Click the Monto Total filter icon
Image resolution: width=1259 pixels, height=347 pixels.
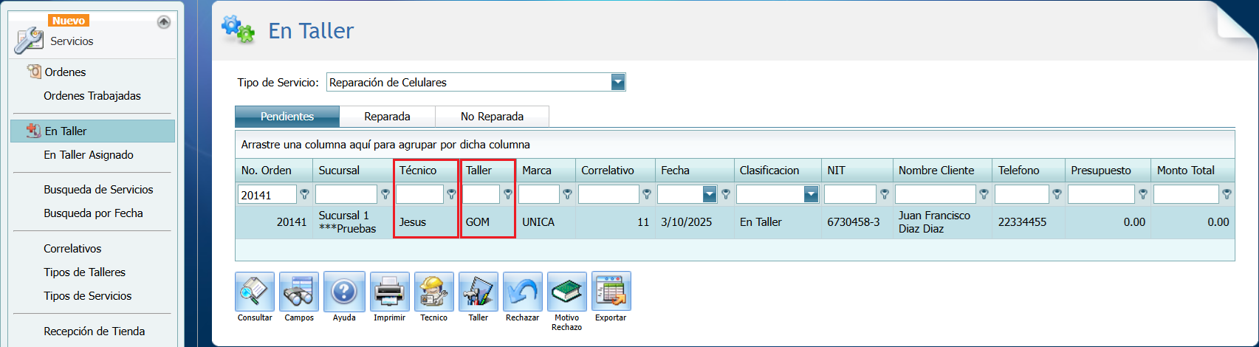coord(1227,194)
